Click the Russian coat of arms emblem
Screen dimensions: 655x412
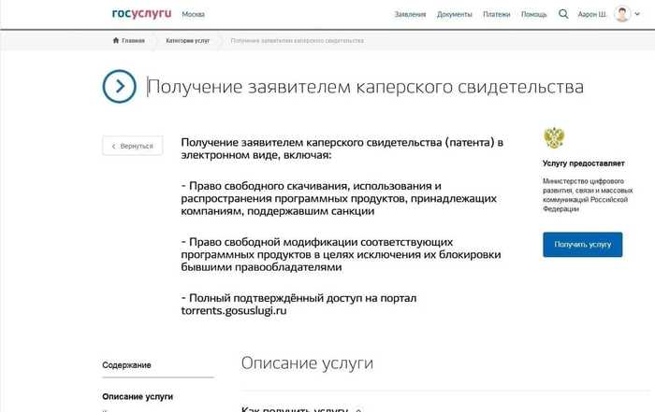click(554, 138)
